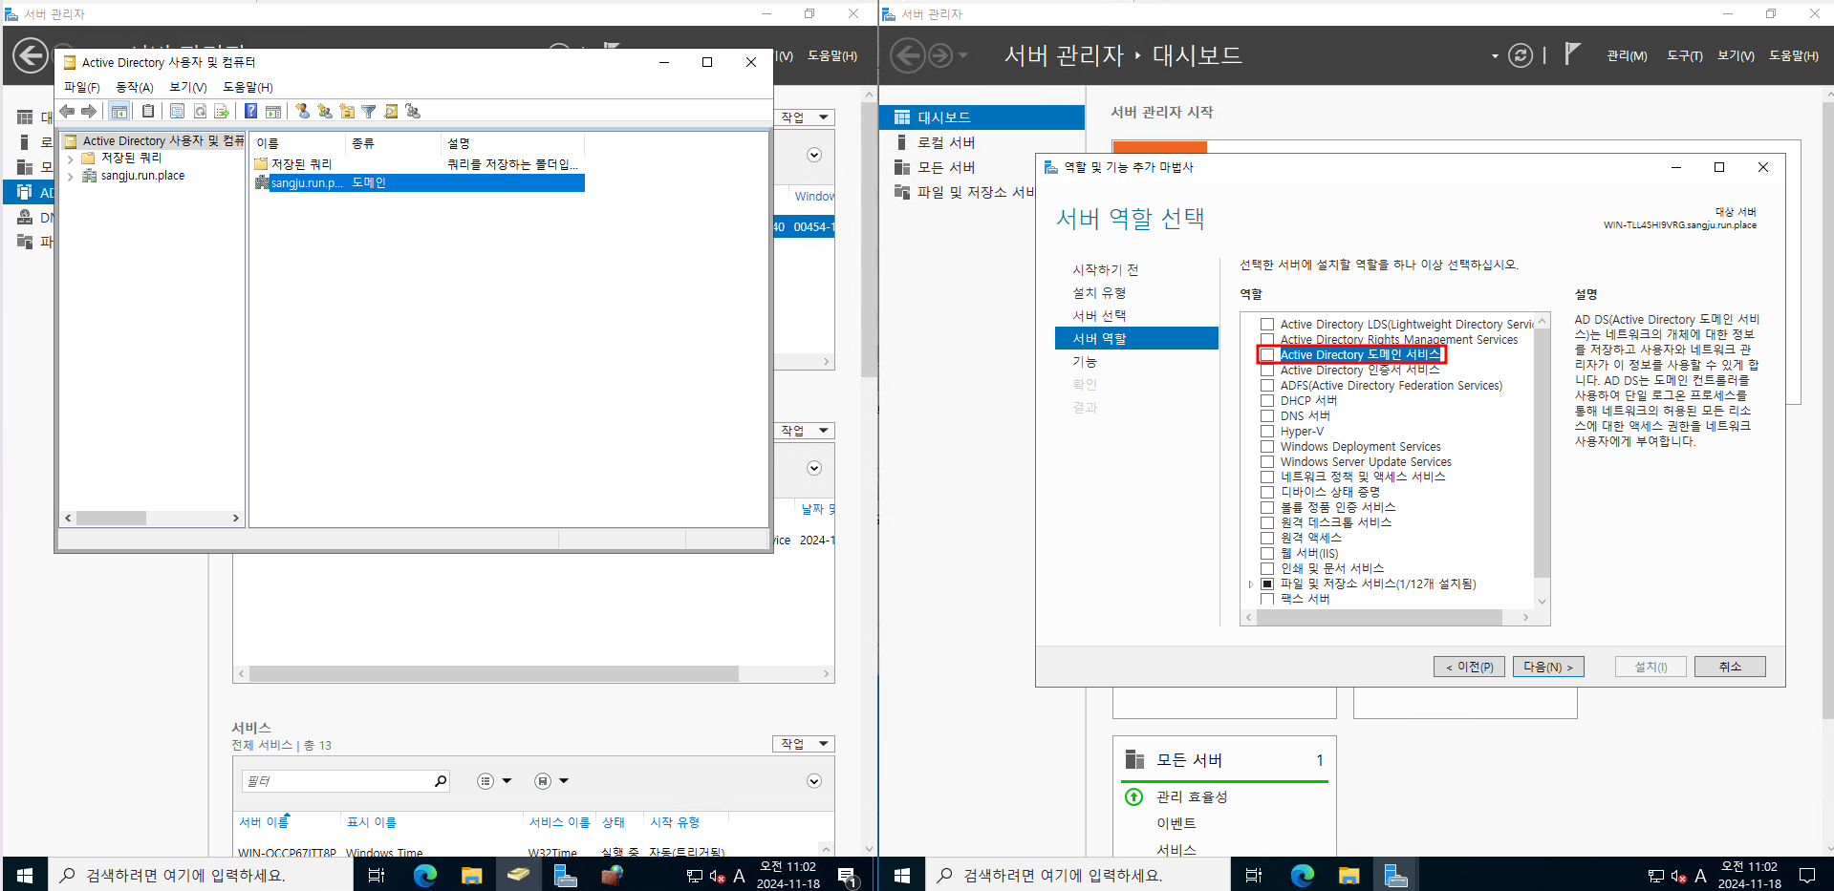Screen dimensions: 1834x891
Task: Click the refresh icon in the right Server Manager header
Action: pos(1521,55)
